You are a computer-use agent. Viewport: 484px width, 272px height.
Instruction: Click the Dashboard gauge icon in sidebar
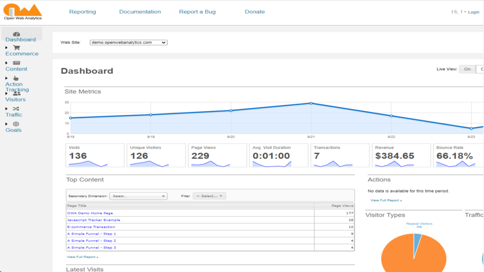pos(16,34)
